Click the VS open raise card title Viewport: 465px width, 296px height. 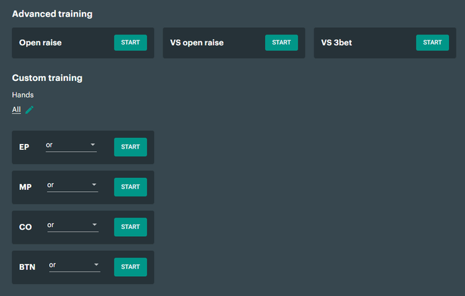tap(197, 42)
